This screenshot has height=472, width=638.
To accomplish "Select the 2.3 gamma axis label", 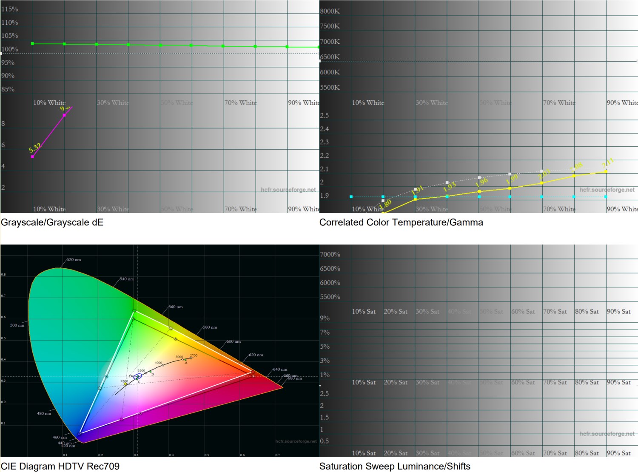I will [x=325, y=142].
